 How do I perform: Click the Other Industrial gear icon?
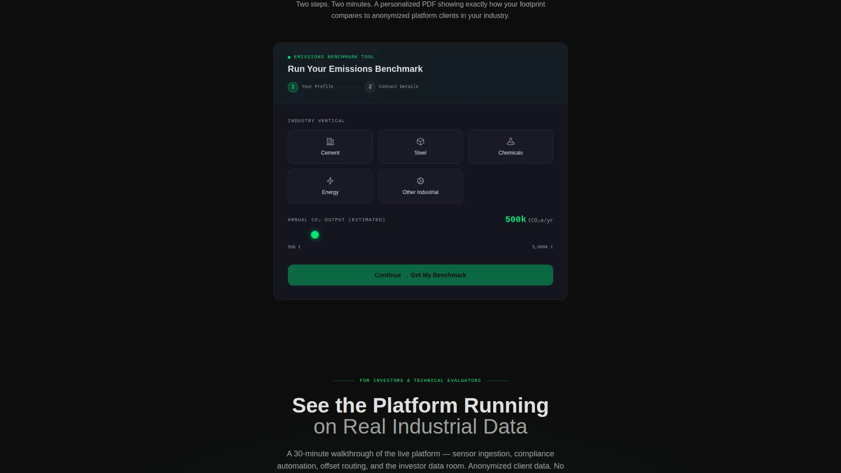[x=420, y=181]
